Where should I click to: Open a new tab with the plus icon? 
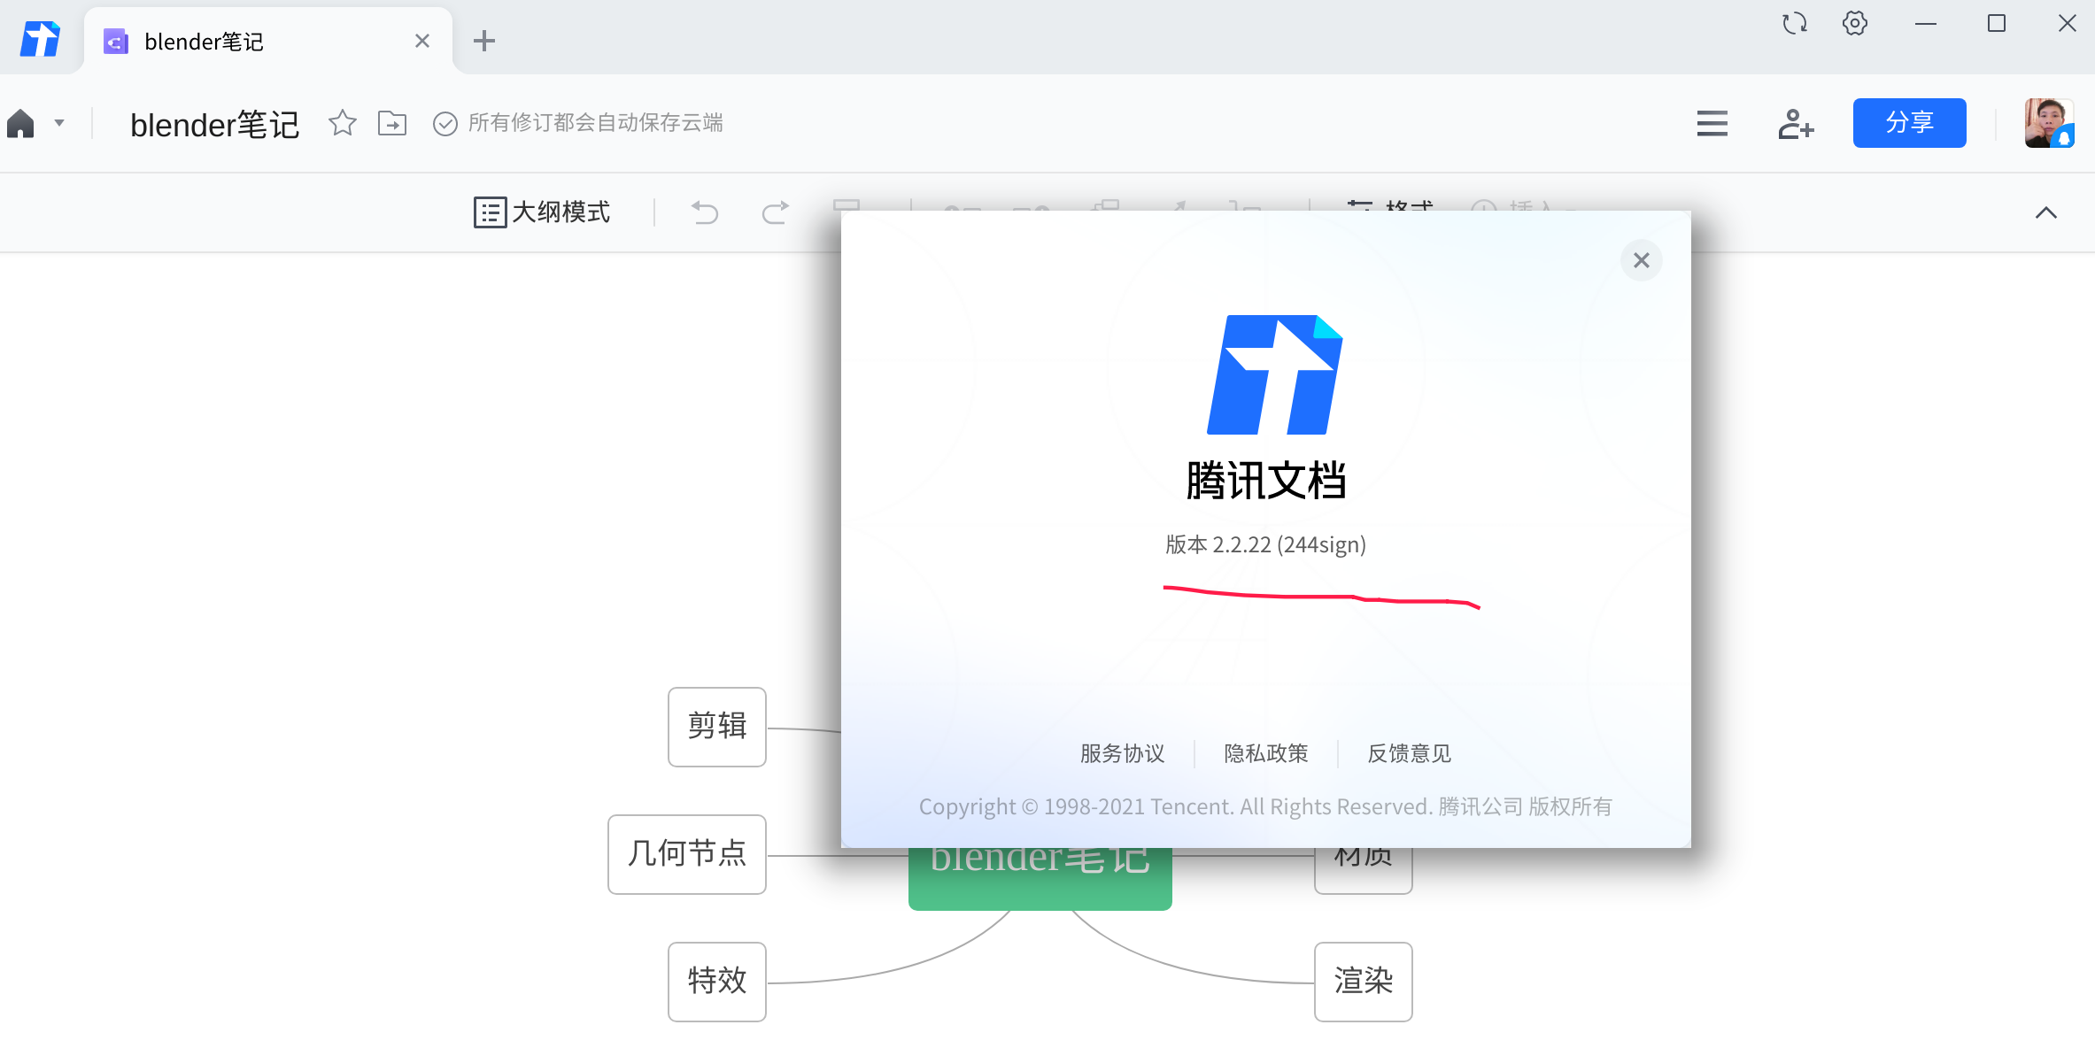[x=483, y=40]
